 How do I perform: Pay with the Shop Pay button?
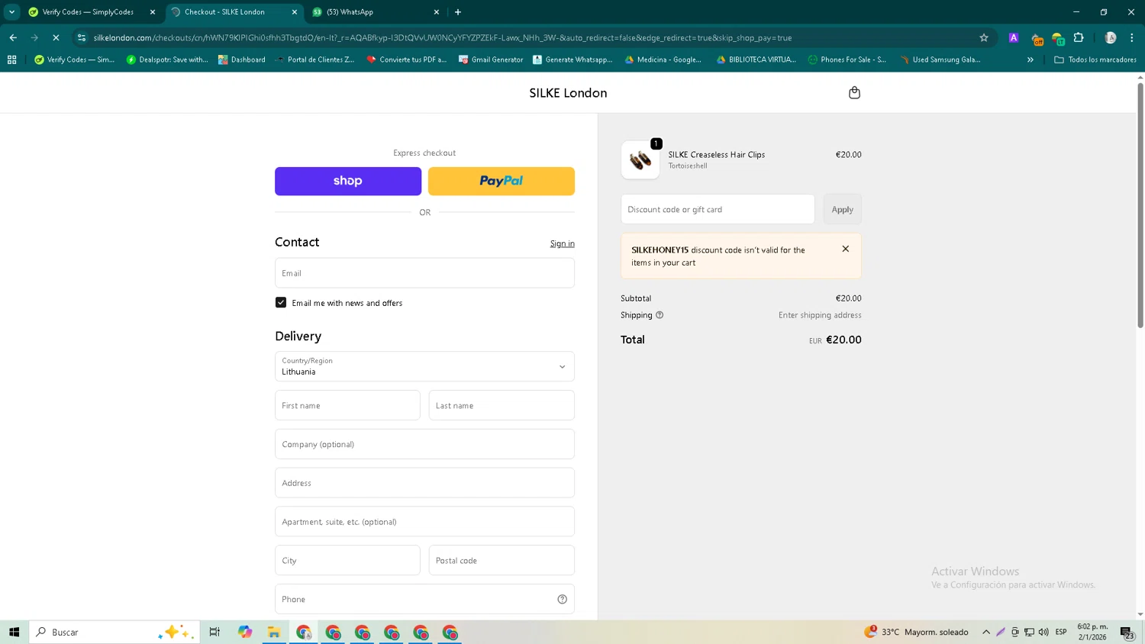pyautogui.click(x=348, y=181)
